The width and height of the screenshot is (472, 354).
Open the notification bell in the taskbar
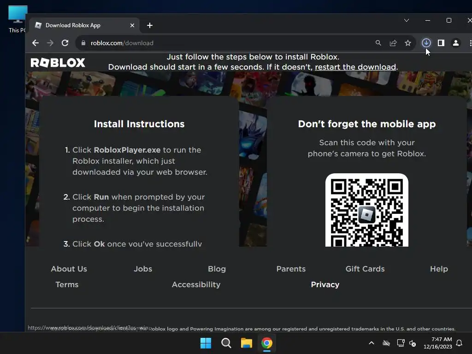point(460,343)
